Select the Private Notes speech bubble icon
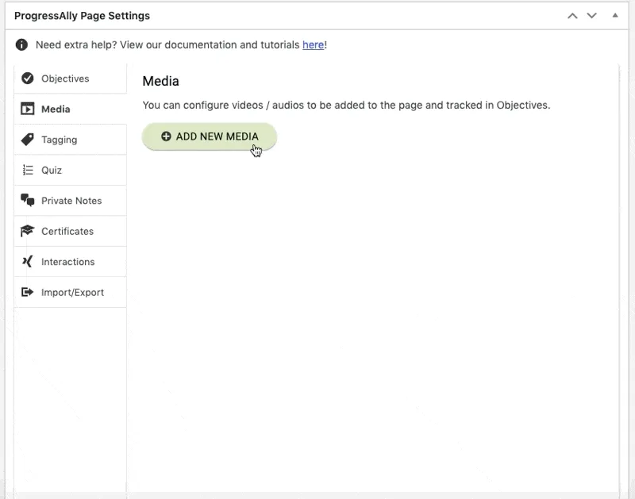635x499 pixels. (x=26, y=201)
